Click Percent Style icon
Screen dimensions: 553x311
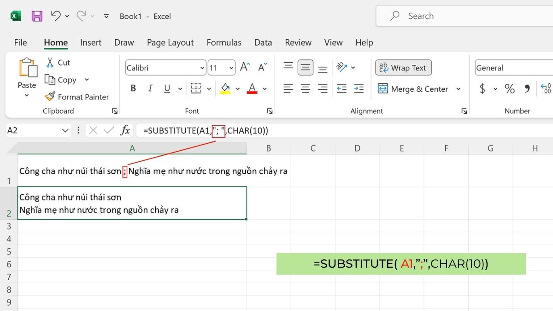pos(510,88)
